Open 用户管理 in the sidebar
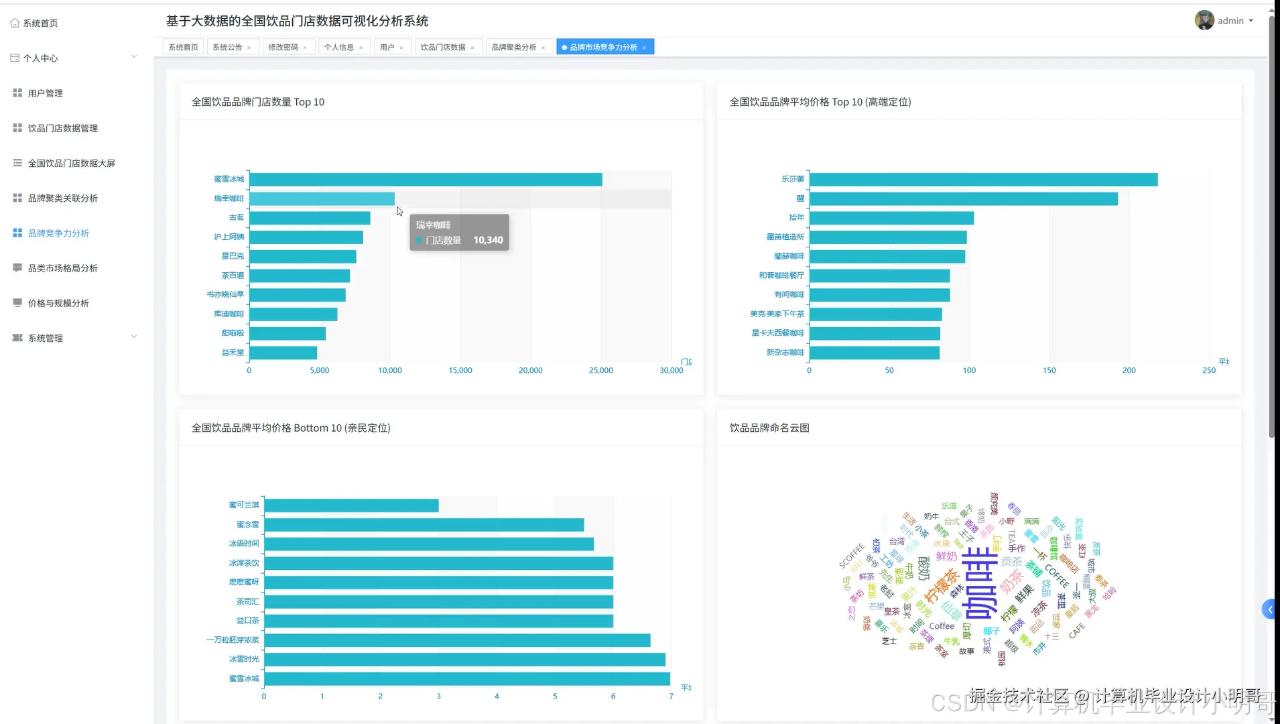The image size is (1280, 724). click(46, 93)
